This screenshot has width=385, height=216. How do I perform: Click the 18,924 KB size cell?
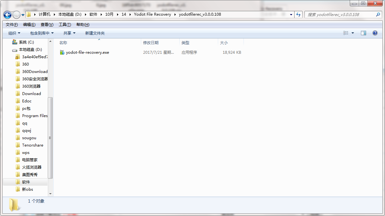point(232,52)
